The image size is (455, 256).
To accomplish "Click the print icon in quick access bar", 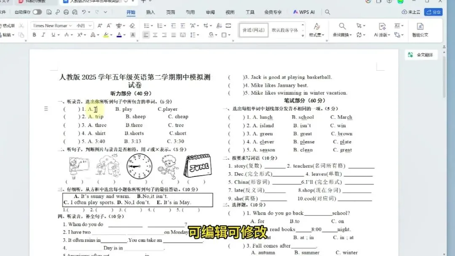I will pos(66,12).
